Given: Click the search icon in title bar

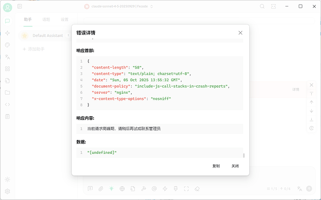Looking at the screenshot, I should 262,7.
